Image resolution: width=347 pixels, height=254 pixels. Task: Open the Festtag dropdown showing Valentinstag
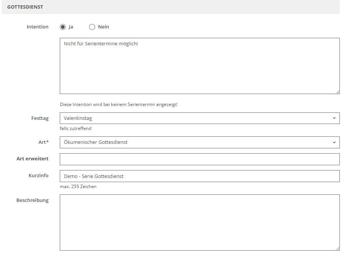tap(195, 118)
